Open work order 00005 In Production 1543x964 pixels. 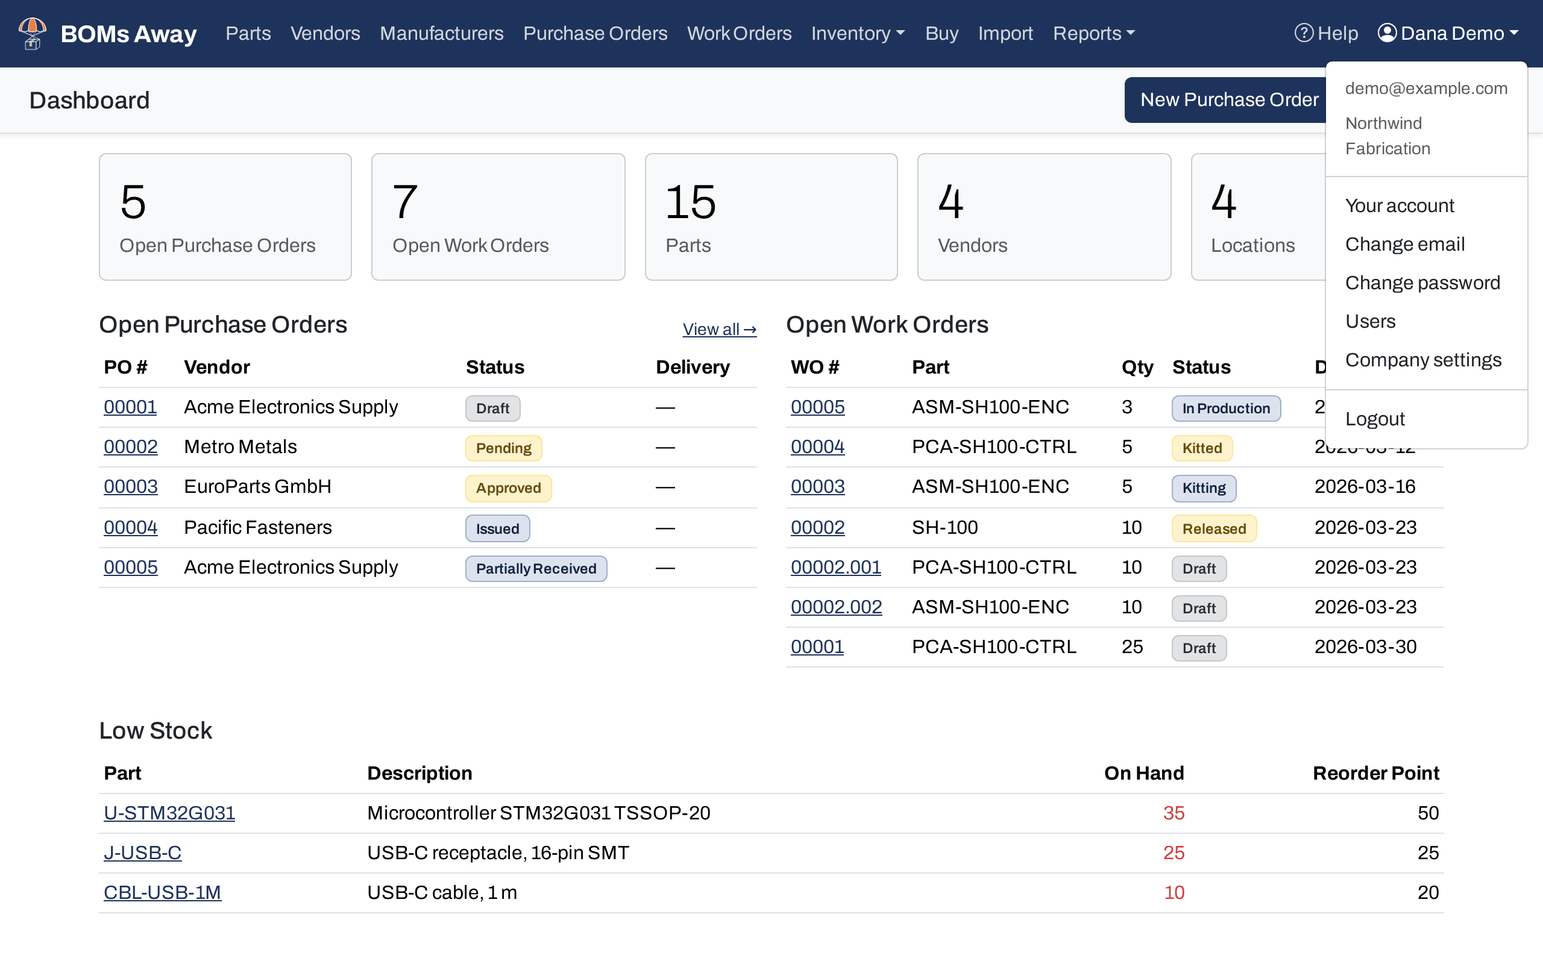817,407
